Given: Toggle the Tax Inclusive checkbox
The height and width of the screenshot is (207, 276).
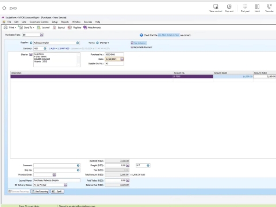Looking at the screenshot, I should [x=132, y=43].
